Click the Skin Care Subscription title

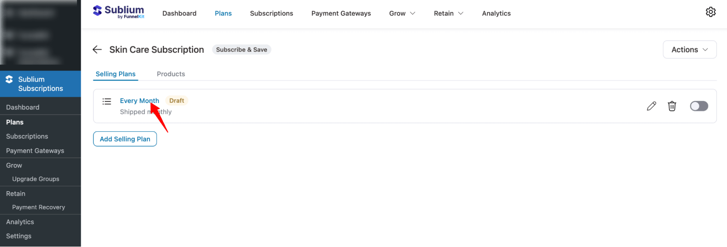tap(157, 50)
